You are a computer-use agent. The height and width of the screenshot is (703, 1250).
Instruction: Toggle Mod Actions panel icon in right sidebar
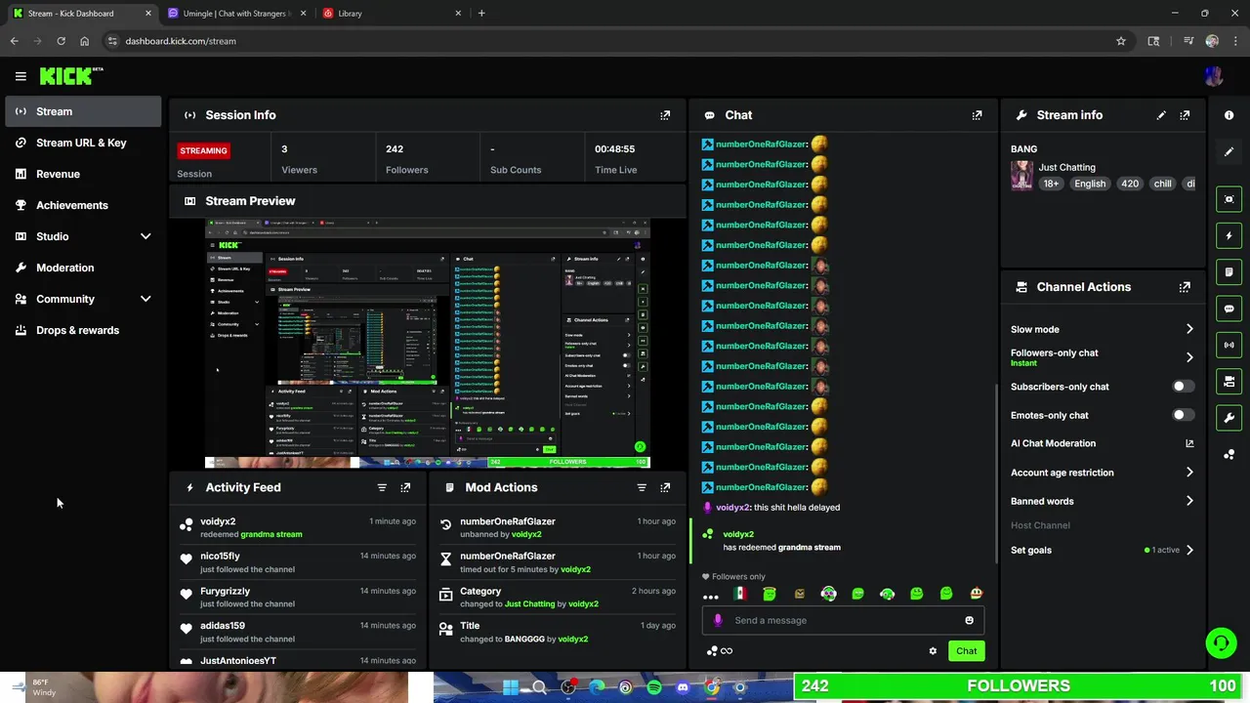[x=1229, y=271]
